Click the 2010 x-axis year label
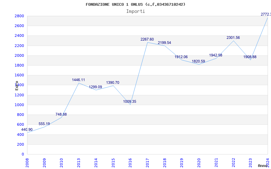The height and width of the screenshot is (169, 271). [x=62, y=163]
